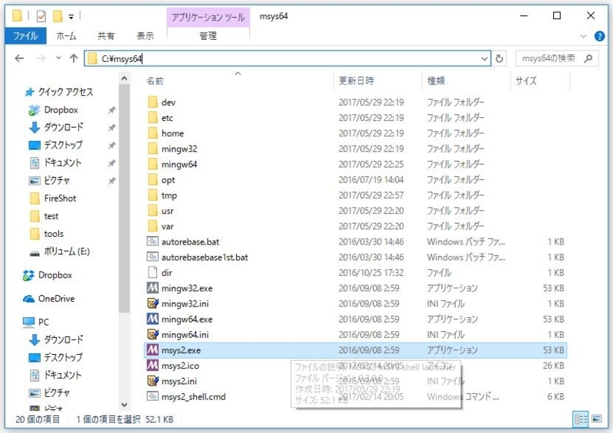Open Dropbox under Quick Access
This screenshot has width=613, height=433.
point(61,110)
